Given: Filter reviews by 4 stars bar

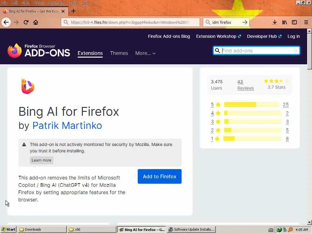Looking at the screenshot, I should (253, 113).
